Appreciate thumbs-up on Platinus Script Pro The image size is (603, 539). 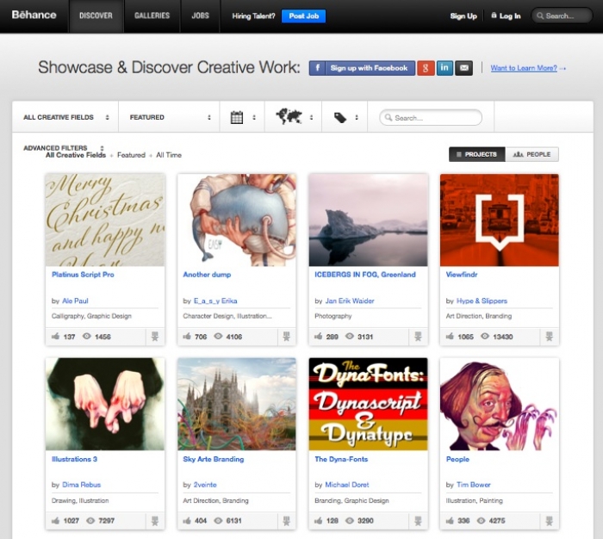(x=56, y=337)
